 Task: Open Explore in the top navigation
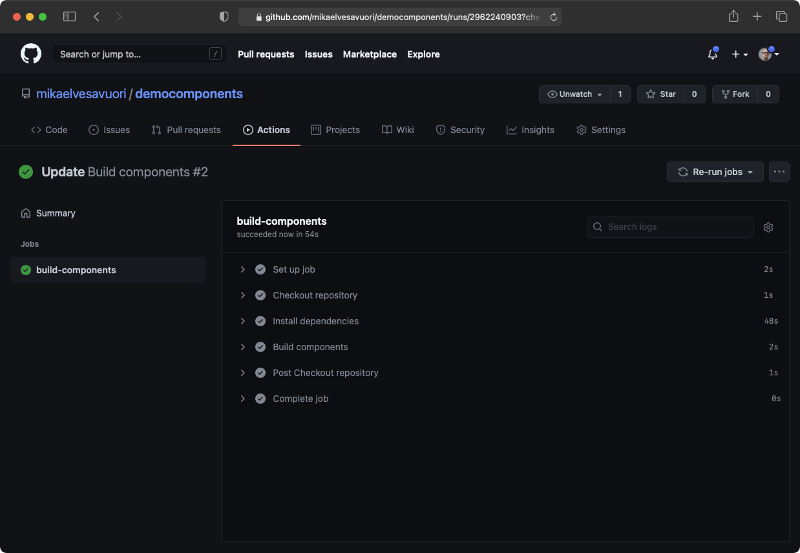tap(423, 54)
